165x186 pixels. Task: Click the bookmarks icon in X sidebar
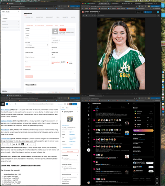[89, 130]
